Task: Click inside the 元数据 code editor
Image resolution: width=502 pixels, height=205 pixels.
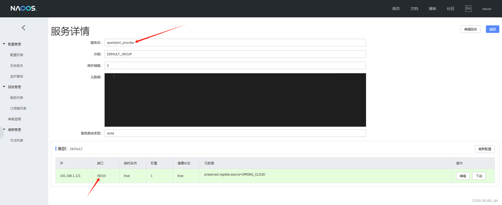Action: click(235, 100)
